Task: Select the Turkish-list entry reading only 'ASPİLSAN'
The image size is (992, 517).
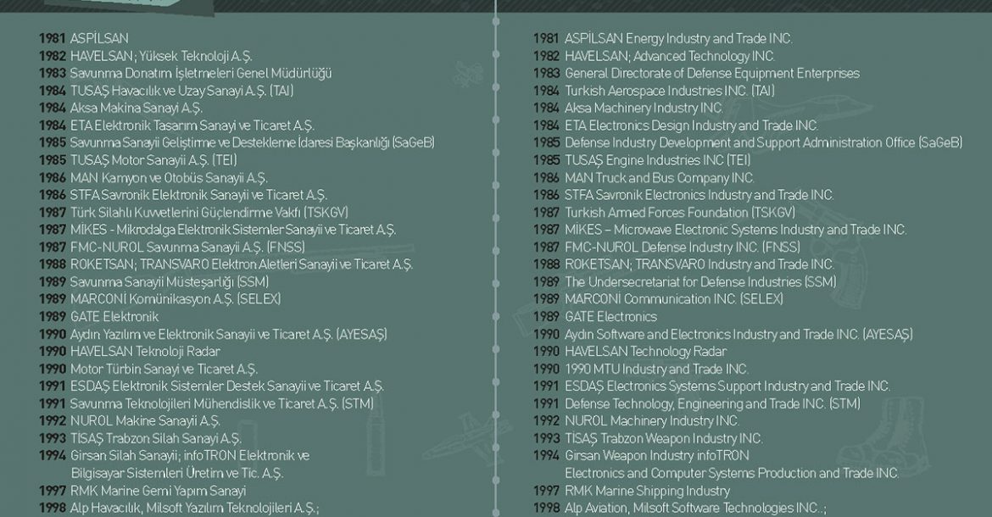Action: click(99, 38)
